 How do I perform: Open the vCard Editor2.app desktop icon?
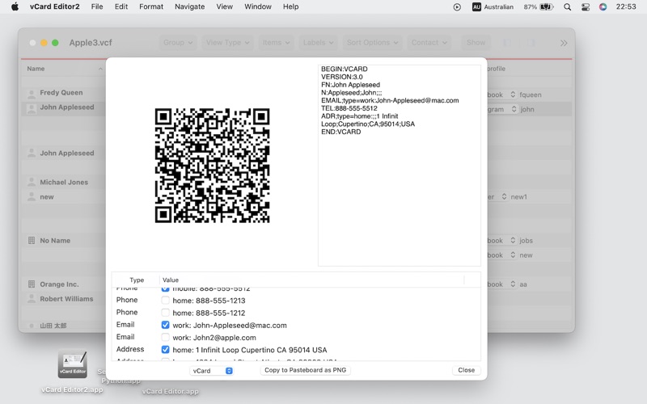(x=72, y=364)
